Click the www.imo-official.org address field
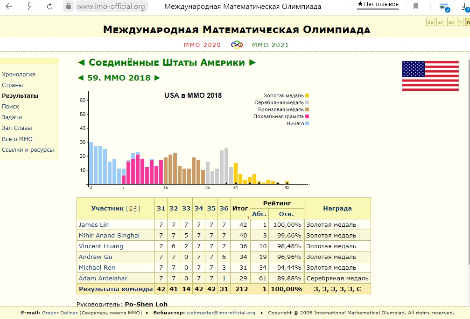The image size is (470, 319). [111, 6]
